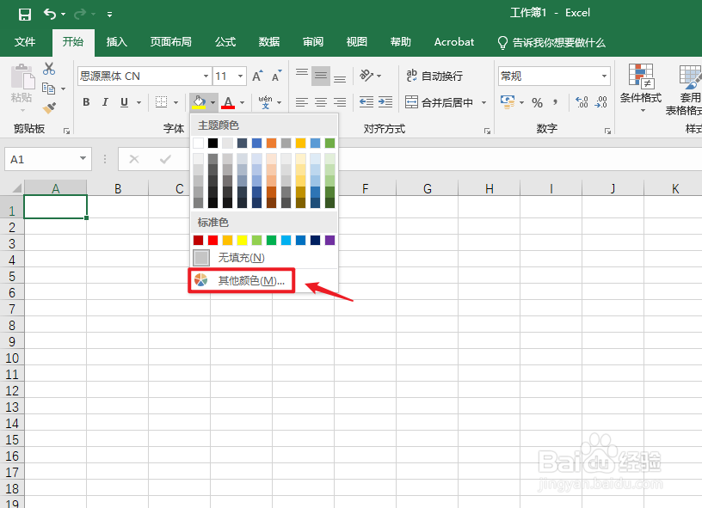The image size is (702, 508).
Task: Click the Save icon in title bar
Action: (x=25, y=15)
